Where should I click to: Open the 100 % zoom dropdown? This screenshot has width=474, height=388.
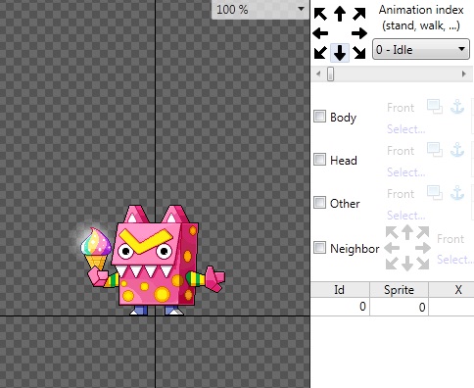(261, 10)
